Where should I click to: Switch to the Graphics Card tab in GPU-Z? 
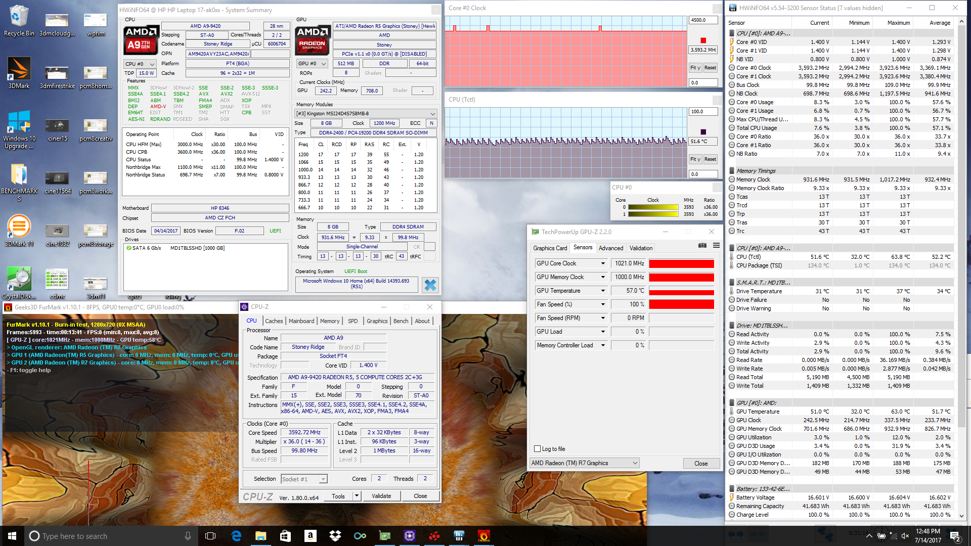(550, 248)
